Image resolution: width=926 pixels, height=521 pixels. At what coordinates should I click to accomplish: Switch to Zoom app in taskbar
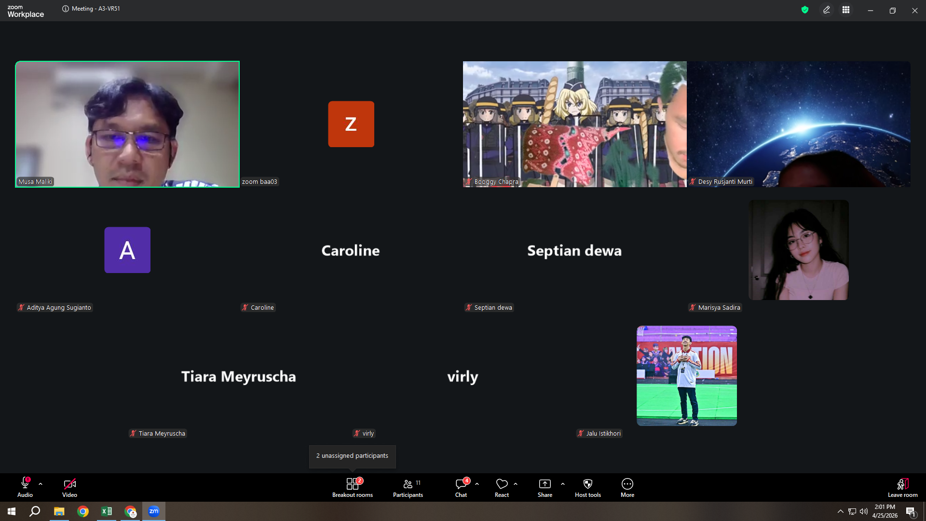point(154,511)
